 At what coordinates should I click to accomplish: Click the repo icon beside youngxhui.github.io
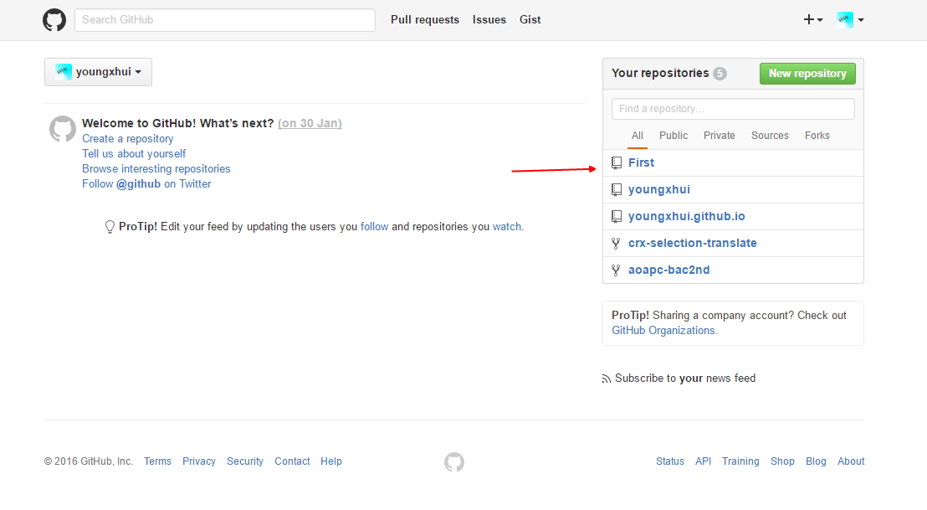(x=617, y=217)
